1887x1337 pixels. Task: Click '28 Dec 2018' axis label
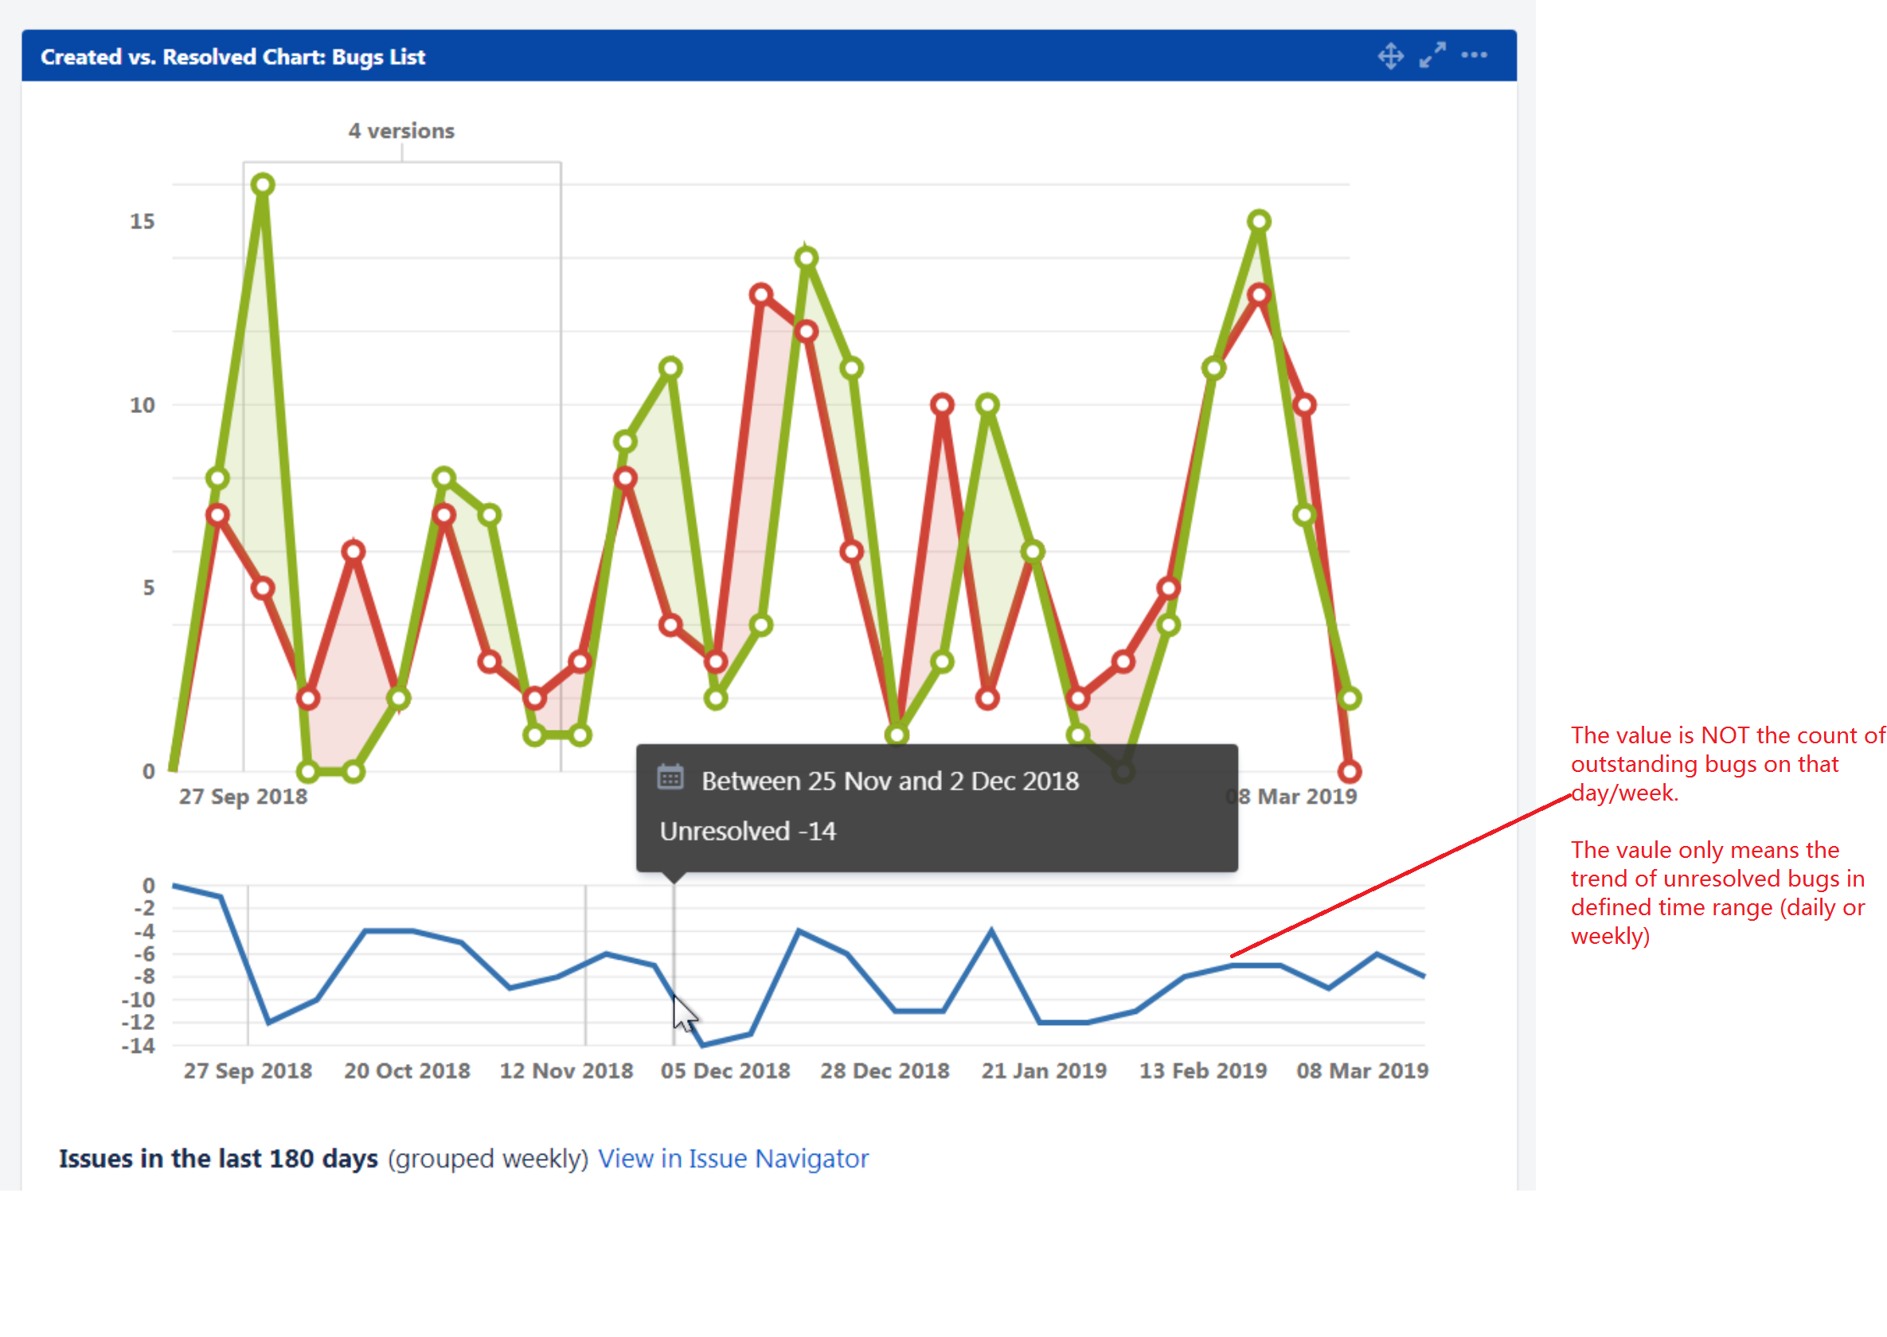(x=885, y=1070)
